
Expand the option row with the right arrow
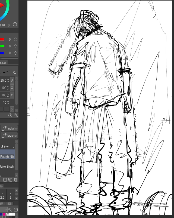click(12, 109)
